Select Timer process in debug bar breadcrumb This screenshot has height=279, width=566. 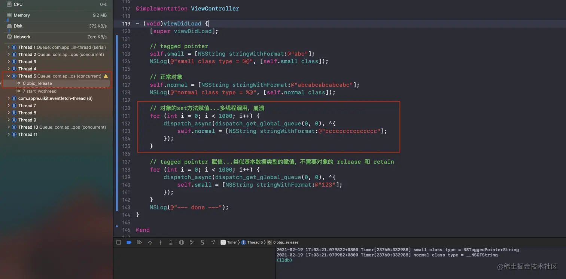point(229,242)
